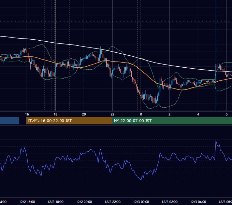Screen dimensions: 232x205
Task: Click the price low candle near hour 0
Action: click(x=141, y=96)
